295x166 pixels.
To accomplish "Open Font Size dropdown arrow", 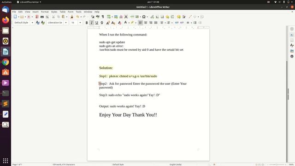I will (80, 23).
